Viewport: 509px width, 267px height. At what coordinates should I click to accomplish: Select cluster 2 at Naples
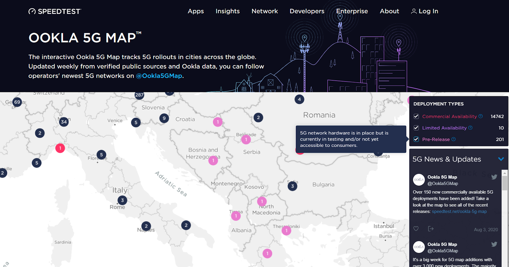pyautogui.click(x=146, y=226)
